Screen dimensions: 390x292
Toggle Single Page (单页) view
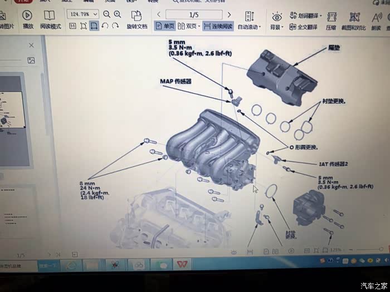(164, 26)
